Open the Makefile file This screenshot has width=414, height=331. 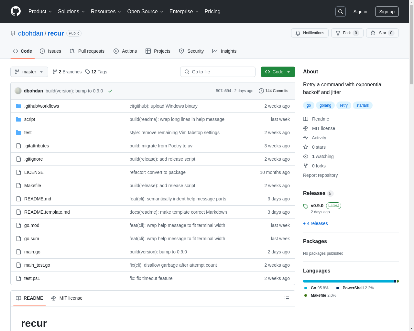click(33, 186)
